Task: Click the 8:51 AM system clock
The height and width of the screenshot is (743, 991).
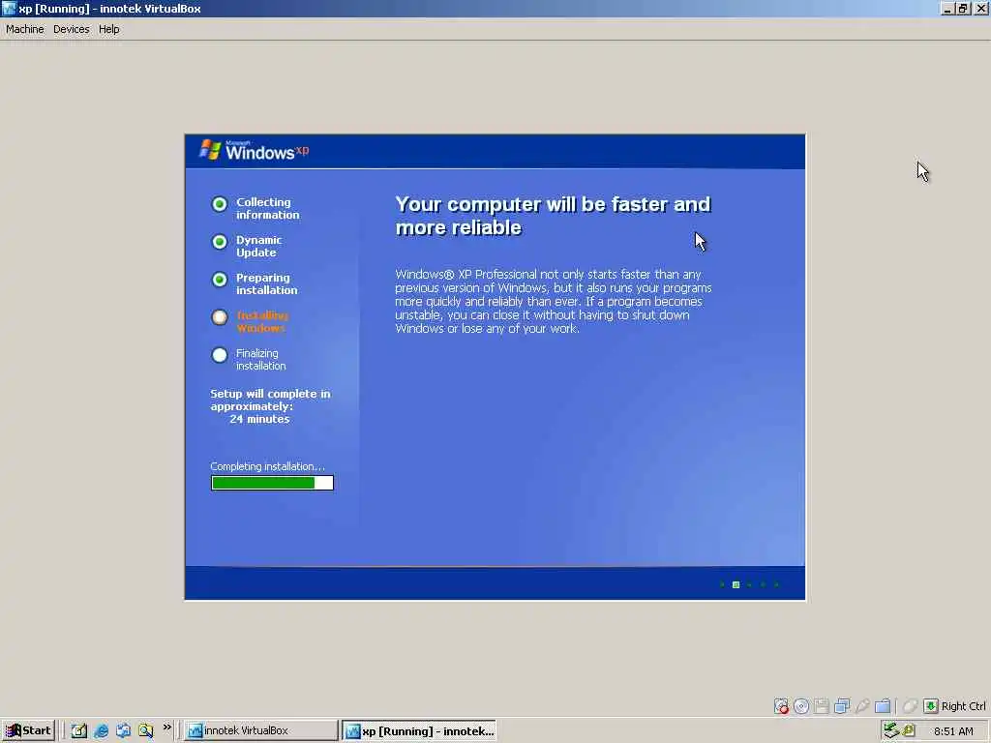Action: tap(953, 731)
